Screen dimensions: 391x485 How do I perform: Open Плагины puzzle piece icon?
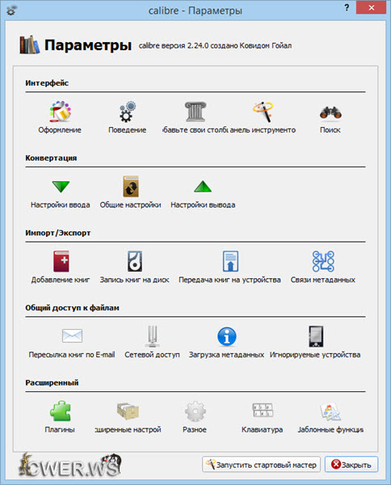pos(61,411)
